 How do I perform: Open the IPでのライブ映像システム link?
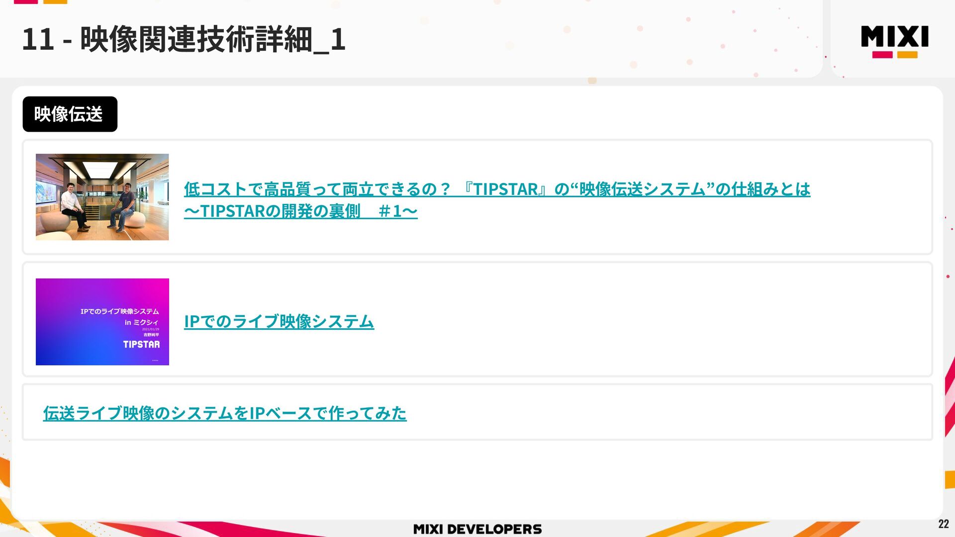point(279,321)
